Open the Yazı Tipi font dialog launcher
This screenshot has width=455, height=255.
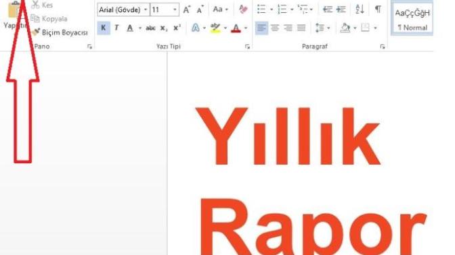(x=248, y=47)
